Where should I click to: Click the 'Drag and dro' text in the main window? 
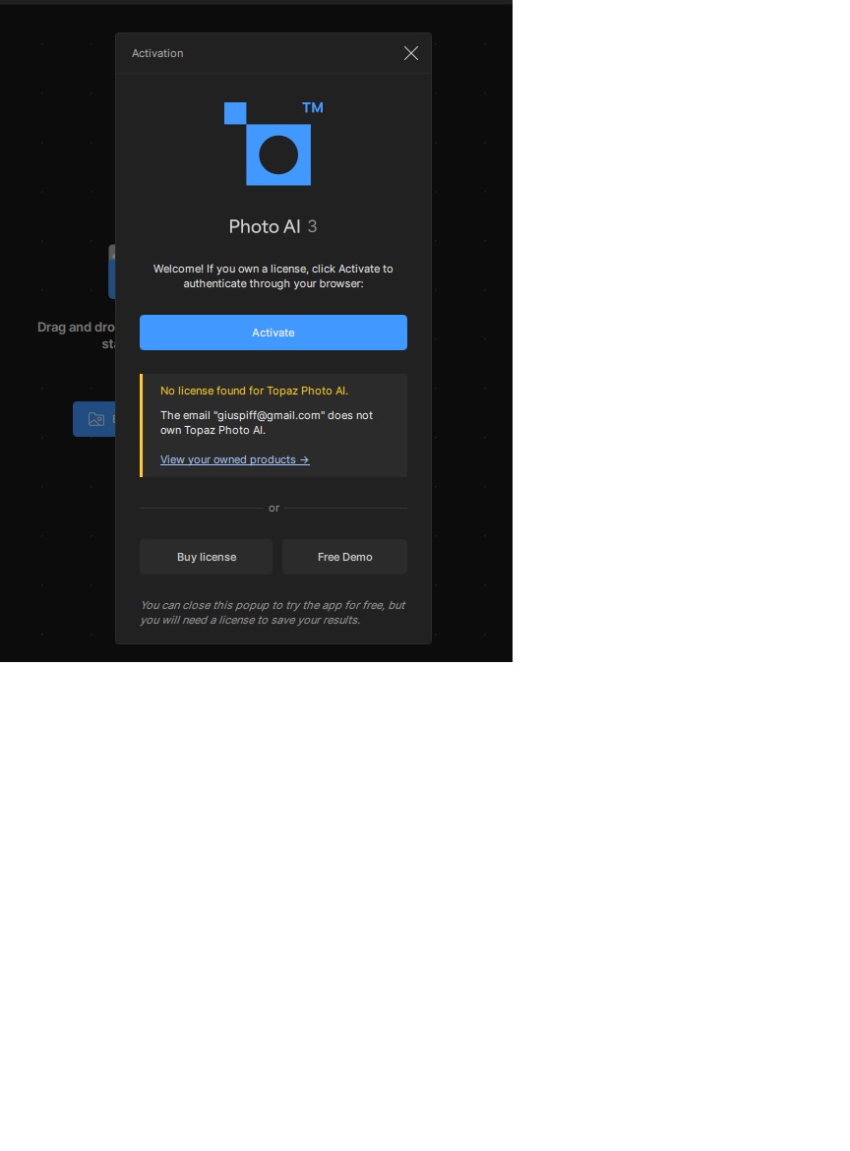click(76, 328)
